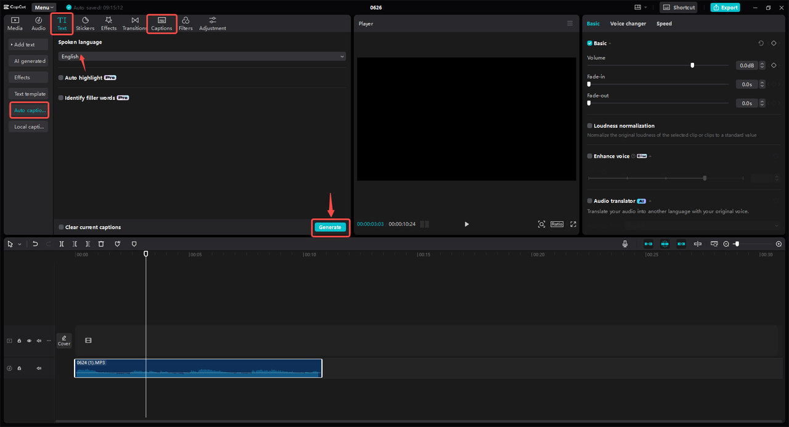Open the layout dropdown in title bar
The width and height of the screenshot is (789, 427).
(x=640, y=7)
